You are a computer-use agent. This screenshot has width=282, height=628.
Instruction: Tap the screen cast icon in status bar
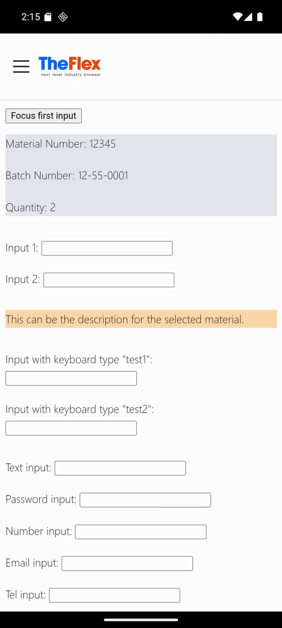63,17
